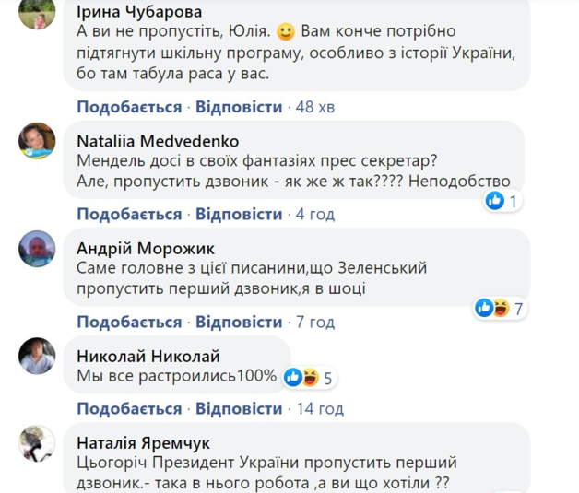Click Ірина Чубарова's profile avatar

click(38, 18)
